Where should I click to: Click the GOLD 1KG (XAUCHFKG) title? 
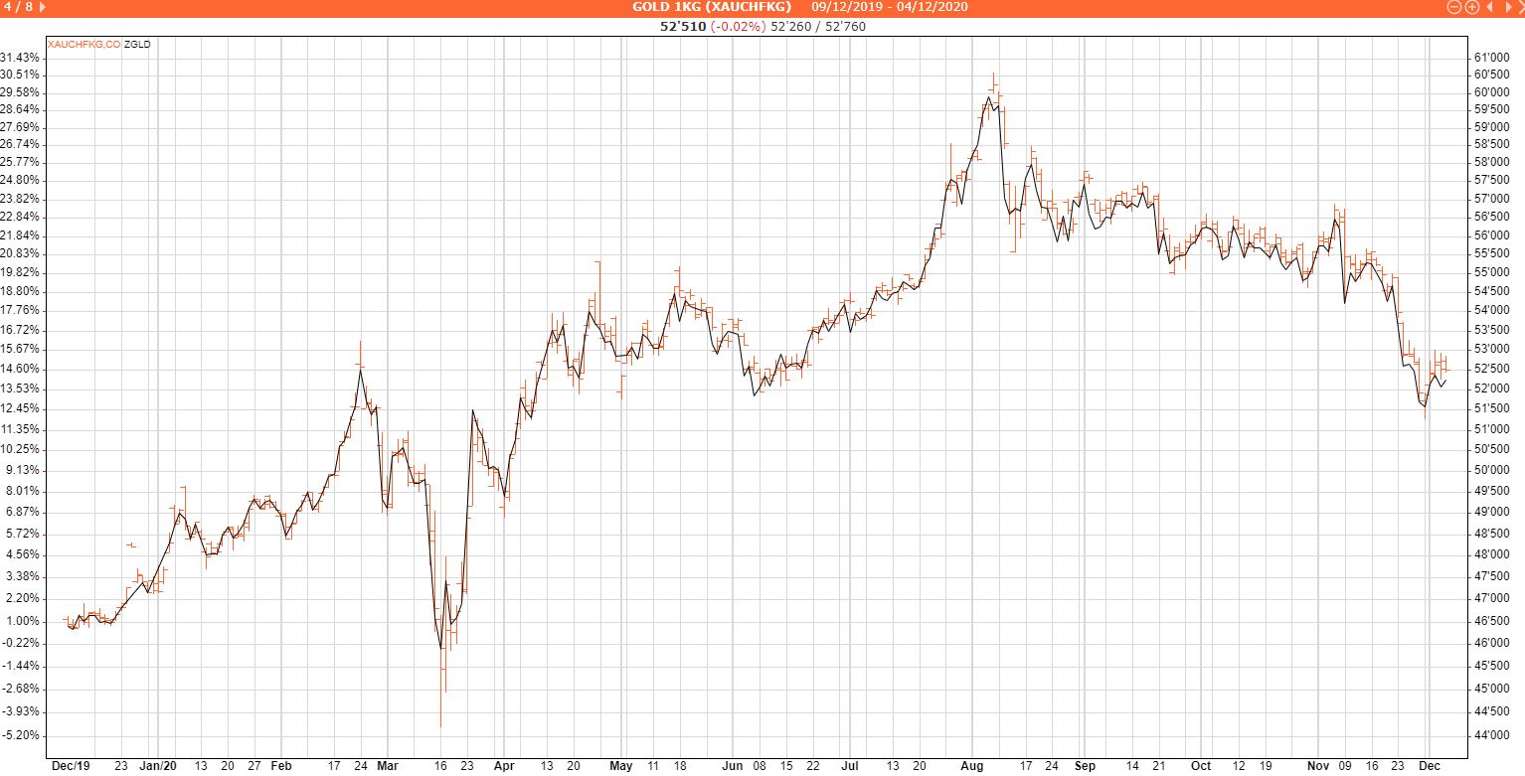(712, 7)
